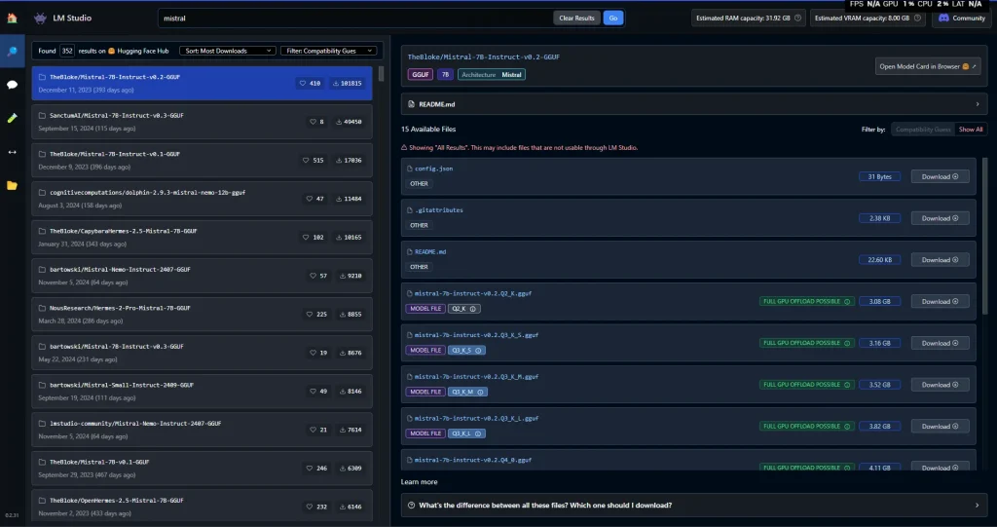Open the Playground test tube icon
Screen dimensions: 997x527
[12, 118]
